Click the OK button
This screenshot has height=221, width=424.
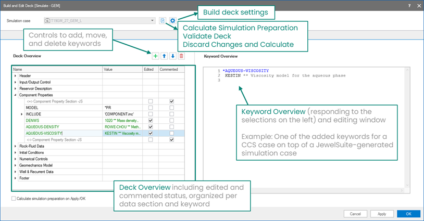(408, 214)
